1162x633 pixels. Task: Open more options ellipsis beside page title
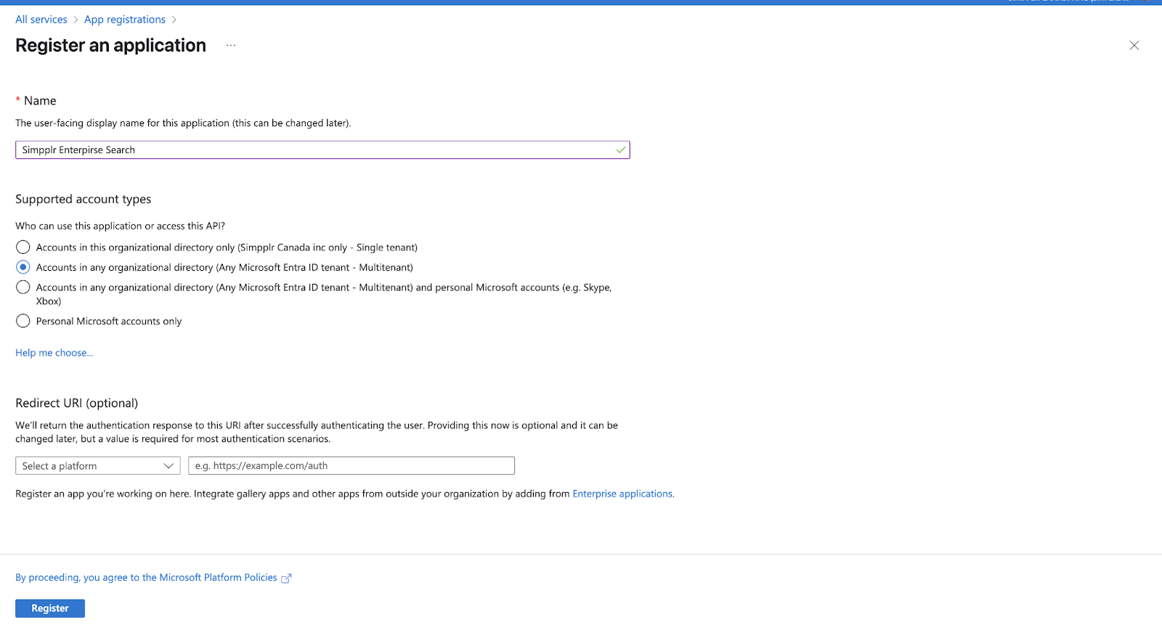[x=231, y=46]
